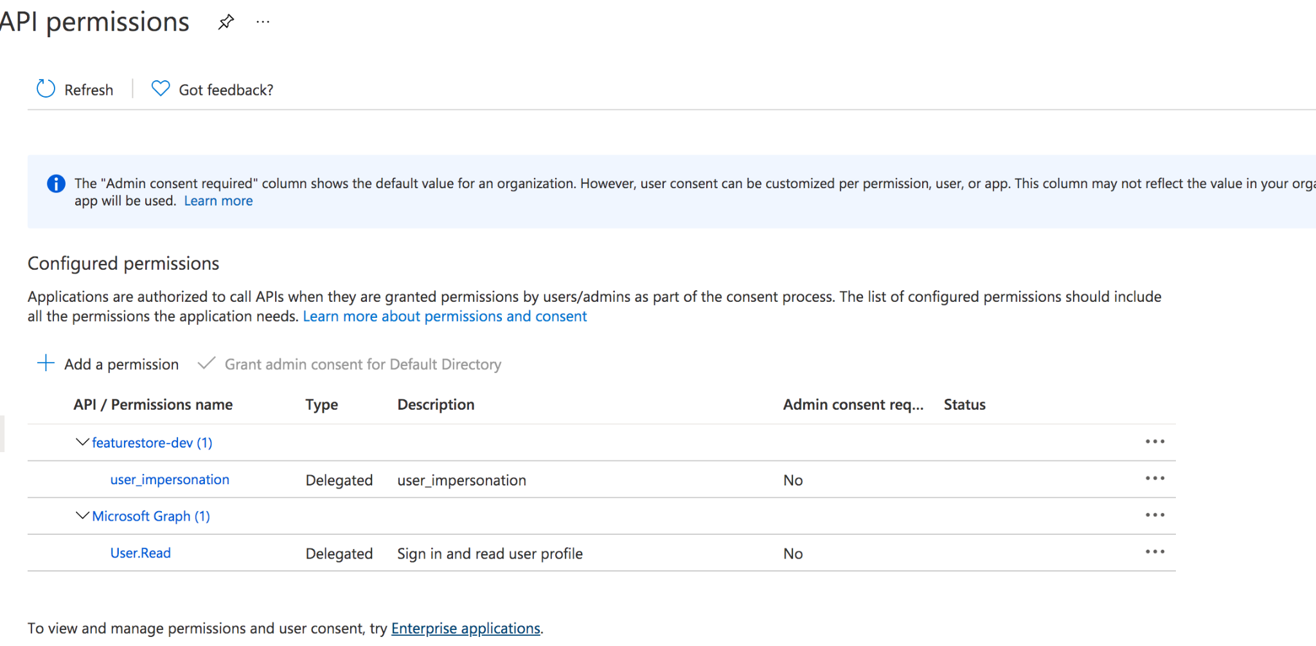The image size is (1316, 646).
Task: Follow the Enterprise applications link
Action: [465, 628]
